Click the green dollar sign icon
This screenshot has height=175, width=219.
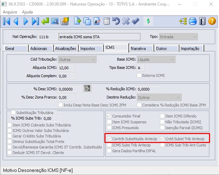click(148, 21)
